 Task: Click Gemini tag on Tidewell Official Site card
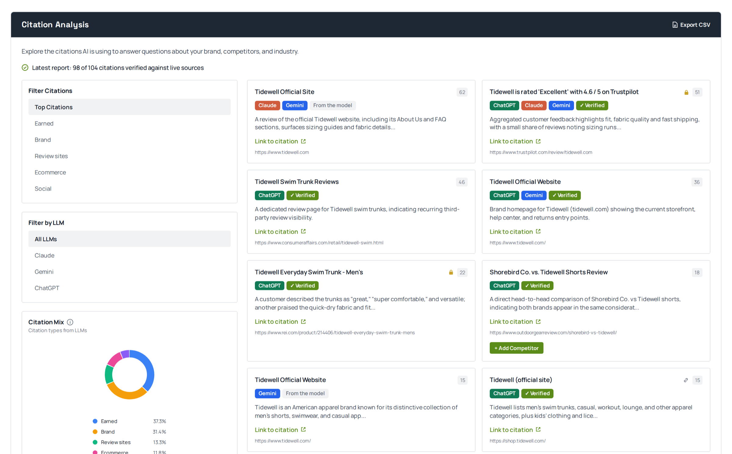pyautogui.click(x=295, y=105)
